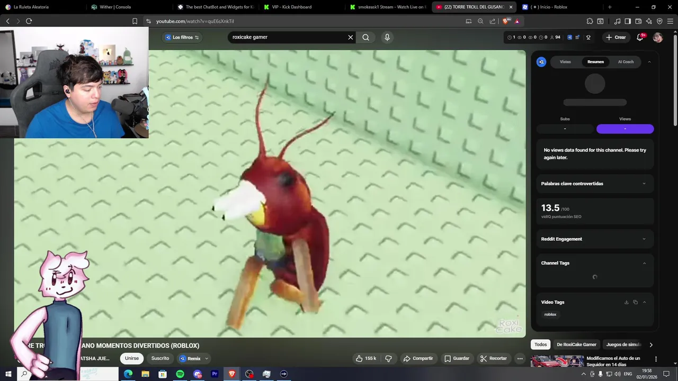Open the Brave Wallet icon
This screenshot has width=678, height=381.
click(638, 21)
